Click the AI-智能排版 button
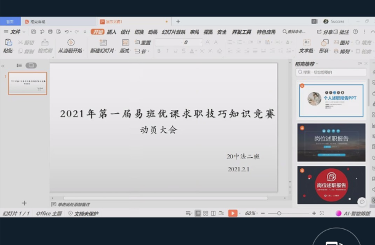Viewport: 375px width, 245px height. tap(353, 213)
